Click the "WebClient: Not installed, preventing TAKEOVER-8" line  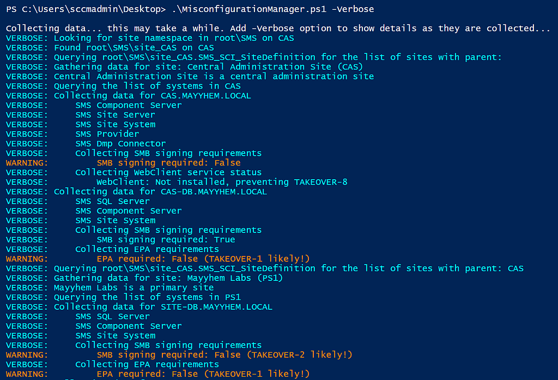[x=222, y=182]
